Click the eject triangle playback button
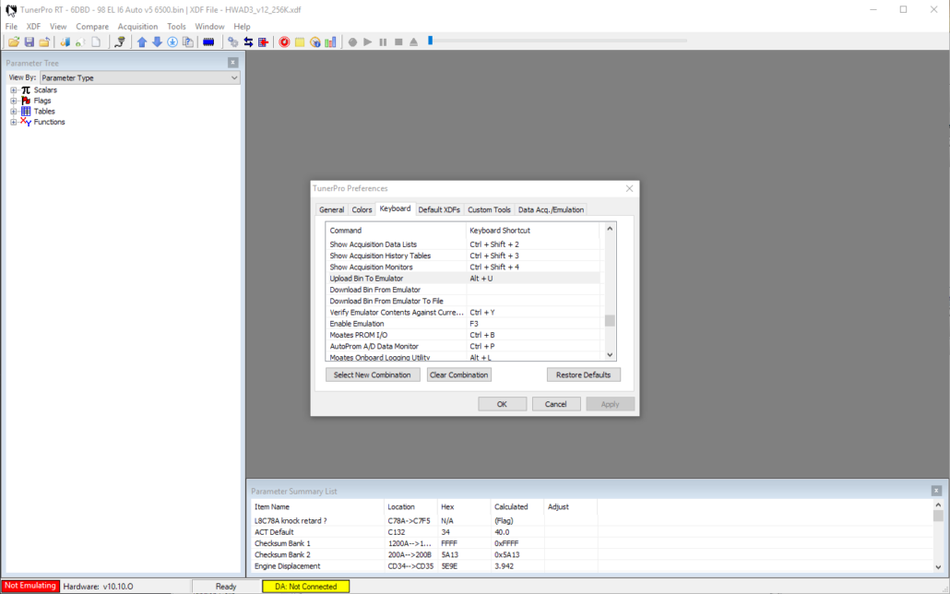Screen dimensions: 950x594 coord(414,42)
